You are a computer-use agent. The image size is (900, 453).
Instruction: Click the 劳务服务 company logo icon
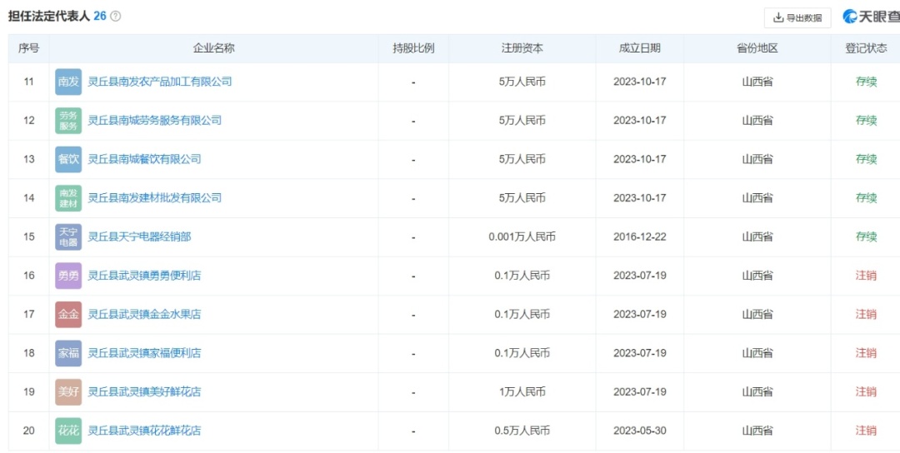click(68, 121)
